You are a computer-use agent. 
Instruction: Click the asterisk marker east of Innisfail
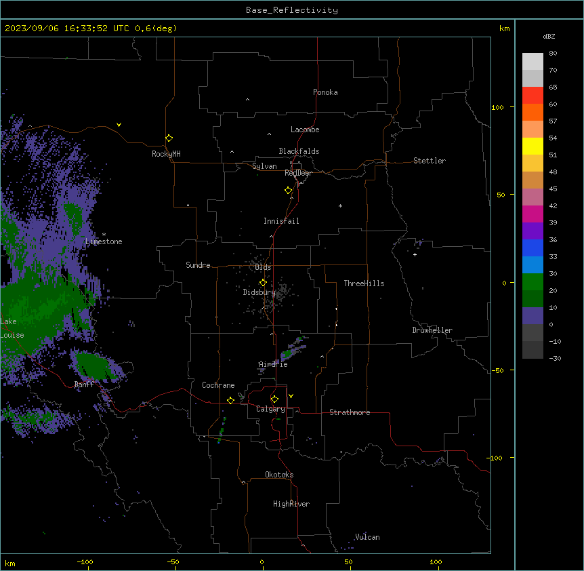340,205
